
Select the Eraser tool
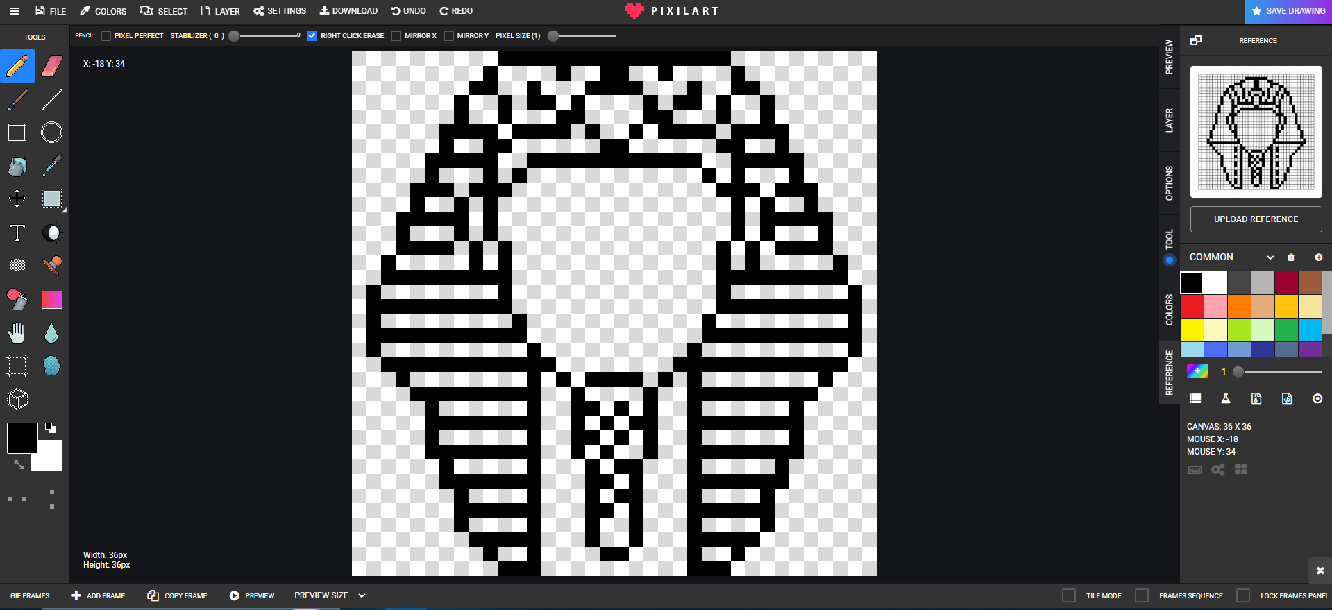point(52,66)
